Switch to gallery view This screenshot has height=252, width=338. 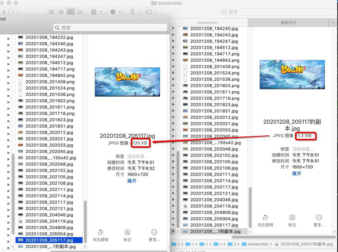tap(80, 12)
